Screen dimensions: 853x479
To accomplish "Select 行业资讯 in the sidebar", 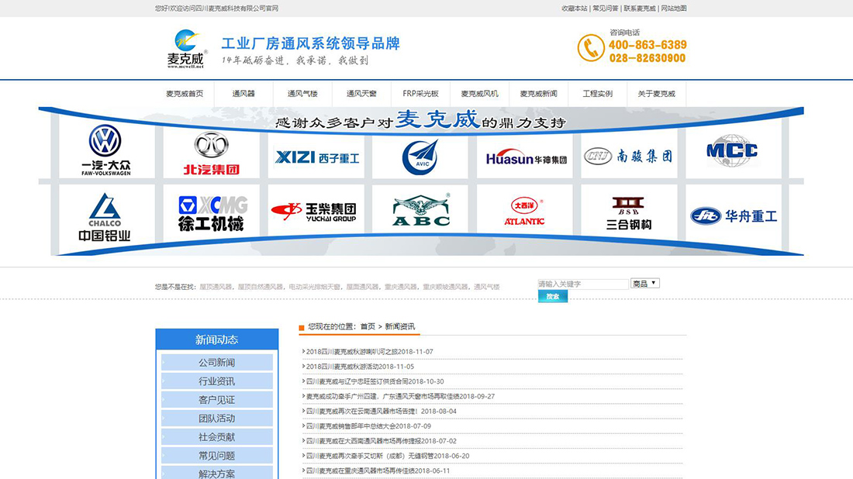I will point(216,381).
